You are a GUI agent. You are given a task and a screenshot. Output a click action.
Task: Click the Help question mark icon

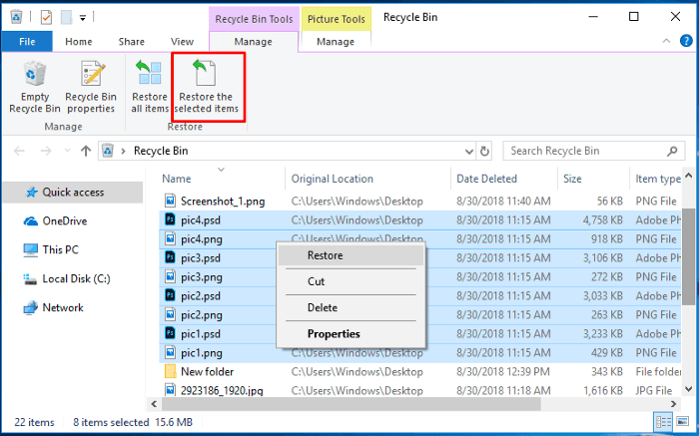(686, 41)
